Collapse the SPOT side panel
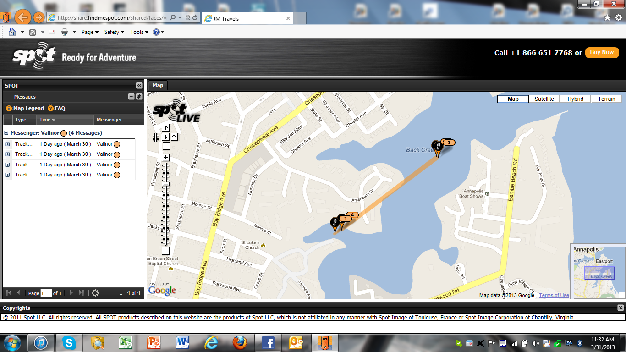Image resolution: width=626 pixels, height=352 pixels. point(138,86)
